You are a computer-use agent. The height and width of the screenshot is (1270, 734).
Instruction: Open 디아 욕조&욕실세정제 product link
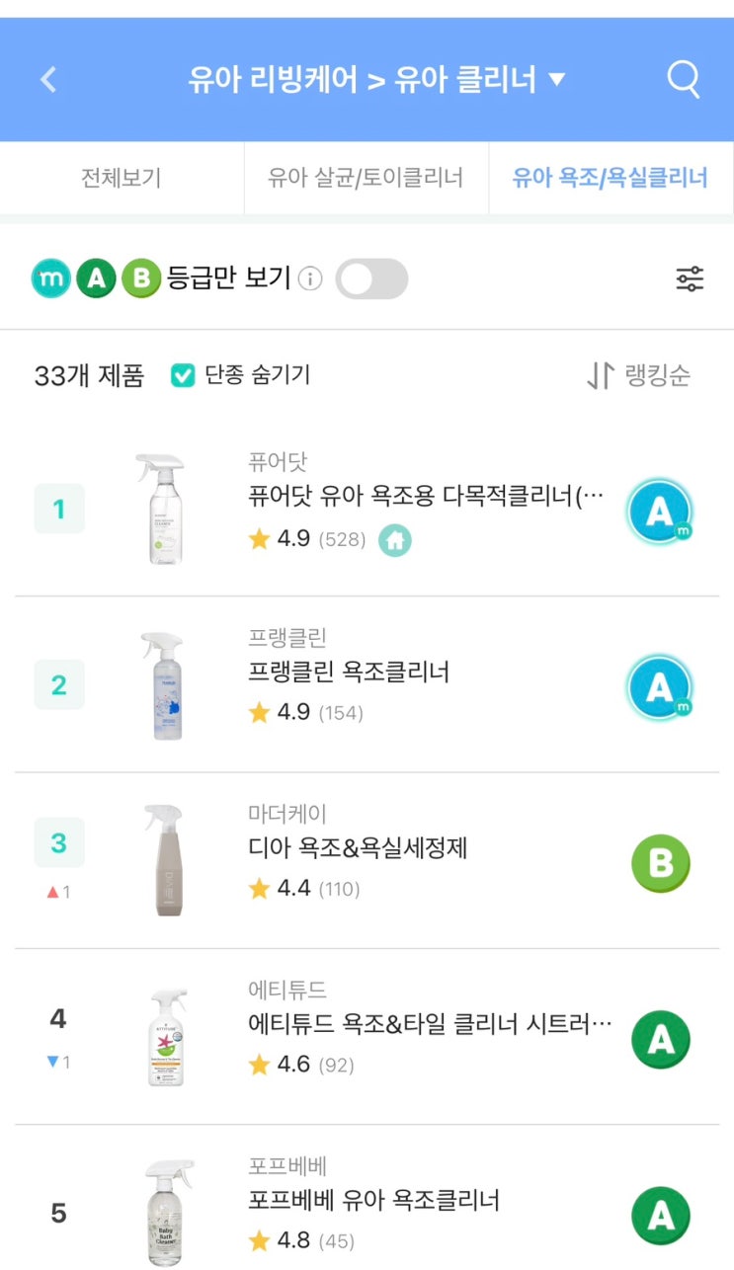click(x=358, y=847)
